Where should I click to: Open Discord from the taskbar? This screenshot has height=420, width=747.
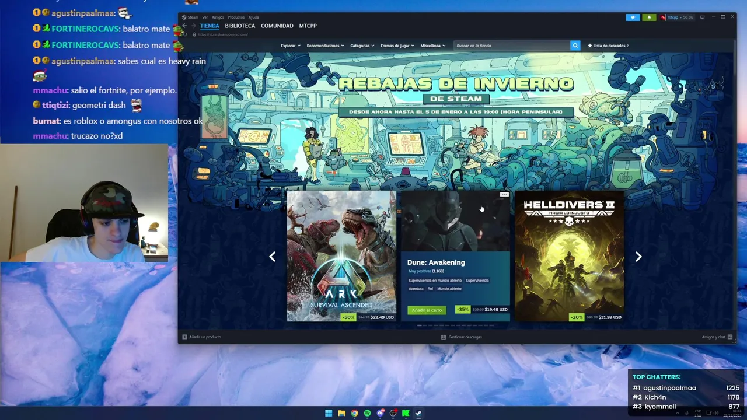coord(380,413)
